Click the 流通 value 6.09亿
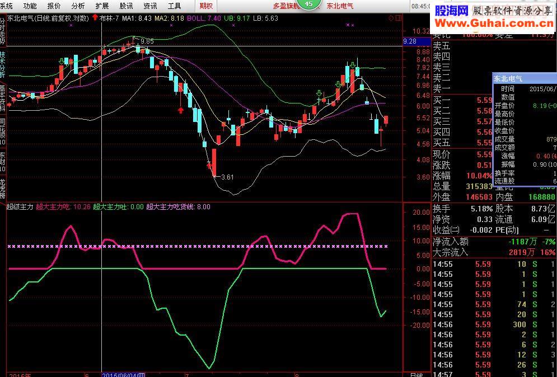The height and width of the screenshot is (377, 557). [x=543, y=219]
